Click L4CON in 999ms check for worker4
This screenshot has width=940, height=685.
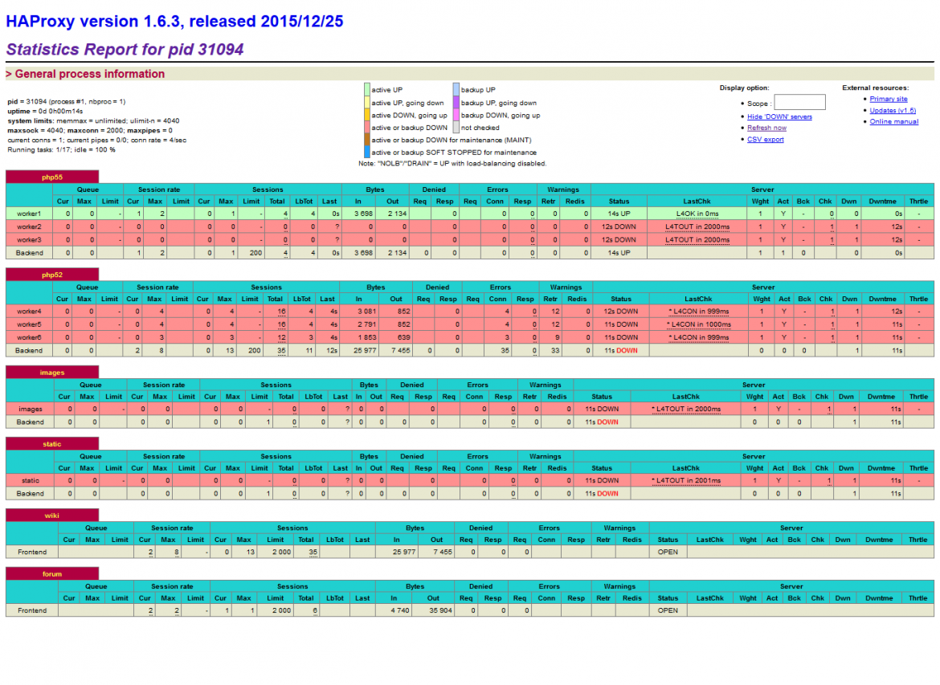click(699, 312)
